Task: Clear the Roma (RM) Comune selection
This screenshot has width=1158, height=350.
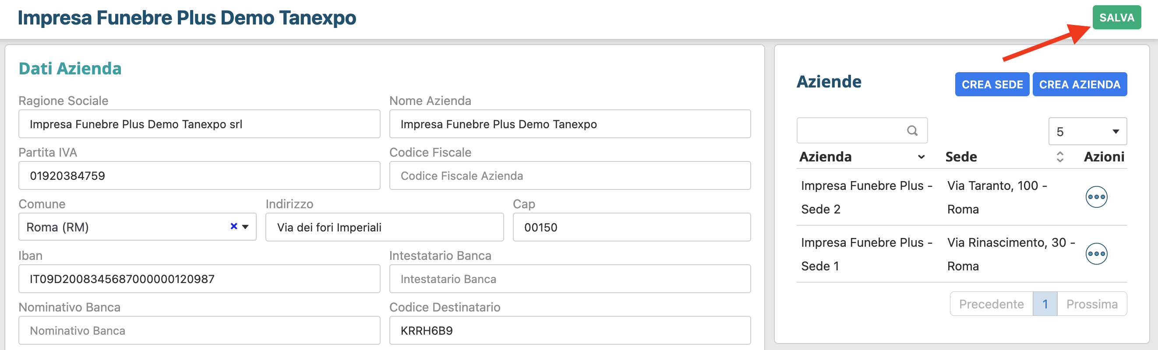Action: click(233, 227)
